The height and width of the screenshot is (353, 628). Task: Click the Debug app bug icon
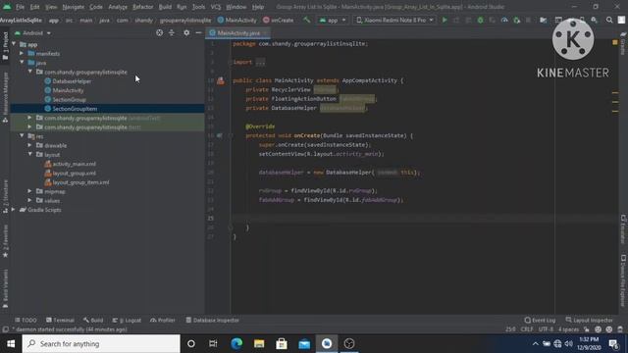tap(480, 20)
